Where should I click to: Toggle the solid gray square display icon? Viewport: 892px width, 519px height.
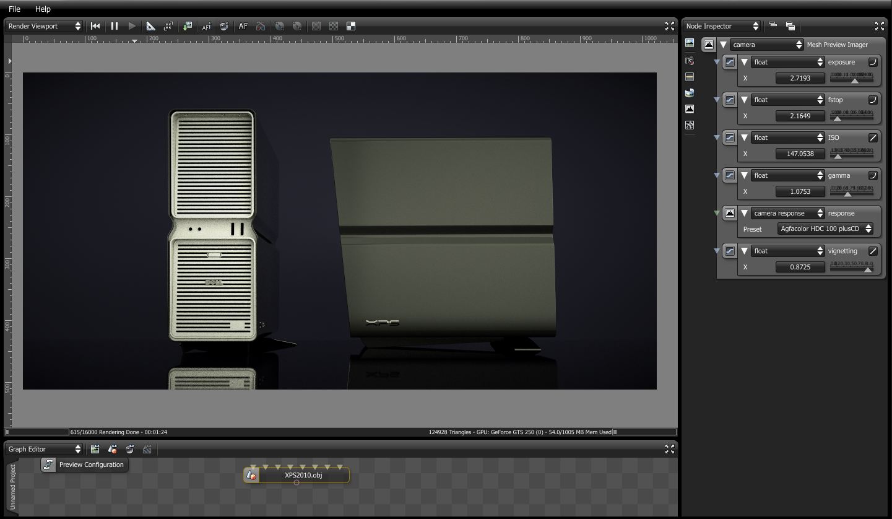point(316,26)
